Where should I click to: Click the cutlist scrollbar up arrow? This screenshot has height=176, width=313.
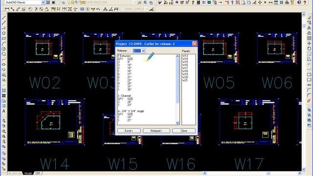click(x=178, y=56)
